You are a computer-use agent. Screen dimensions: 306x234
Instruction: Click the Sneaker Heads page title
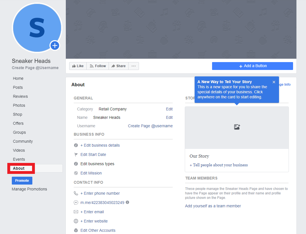[31, 61]
